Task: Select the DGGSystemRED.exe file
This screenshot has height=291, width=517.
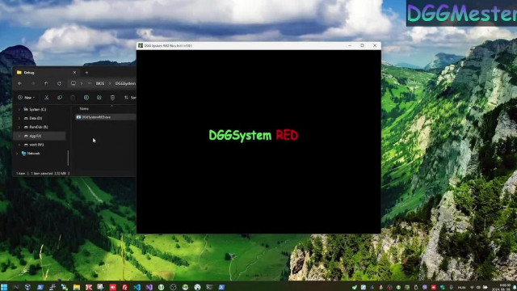Action: click(x=106, y=117)
